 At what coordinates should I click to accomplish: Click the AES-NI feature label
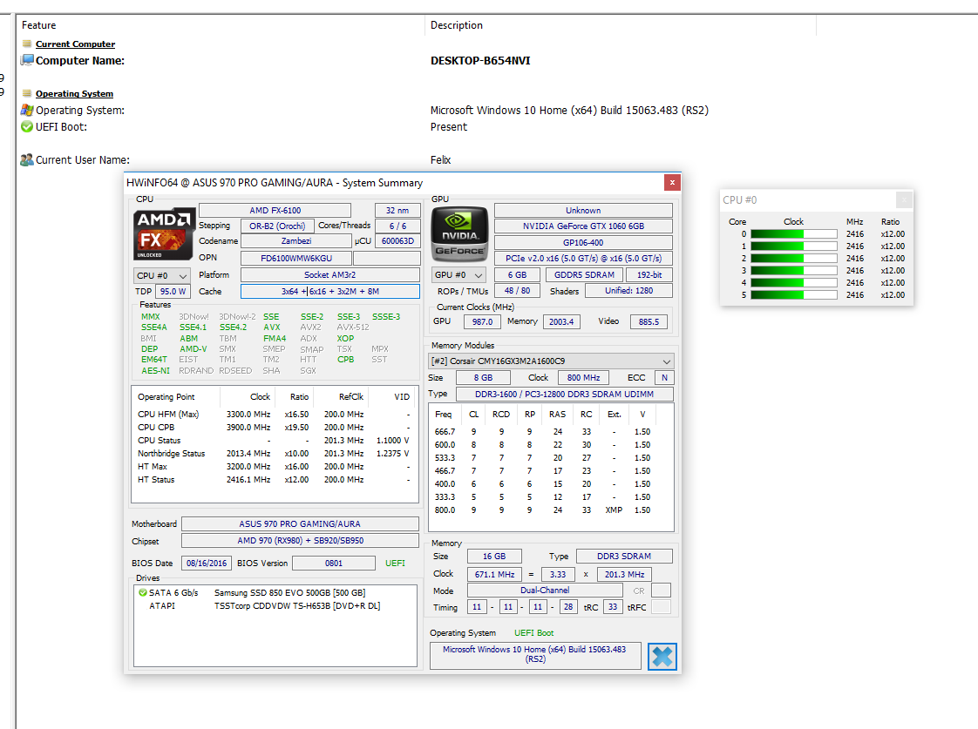pyautogui.click(x=155, y=370)
